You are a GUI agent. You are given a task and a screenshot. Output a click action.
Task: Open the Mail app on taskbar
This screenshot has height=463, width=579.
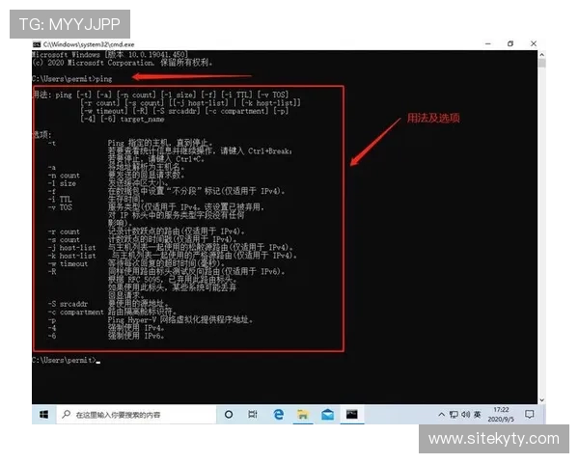pos(328,414)
